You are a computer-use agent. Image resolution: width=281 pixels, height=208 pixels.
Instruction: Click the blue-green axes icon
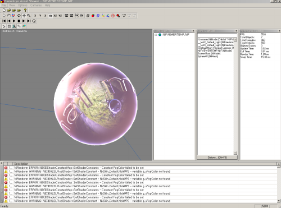click(x=108, y=16)
